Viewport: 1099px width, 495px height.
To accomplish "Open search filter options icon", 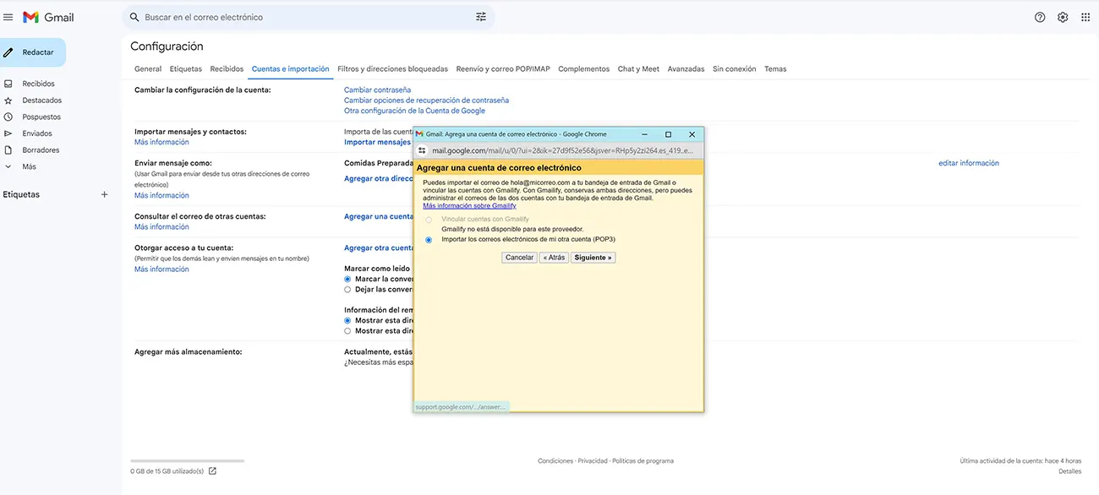I will pyautogui.click(x=481, y=17).
